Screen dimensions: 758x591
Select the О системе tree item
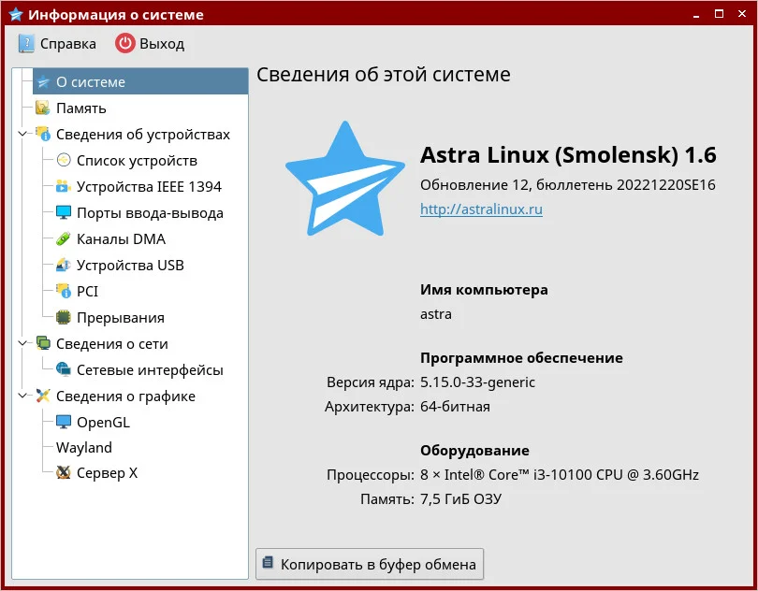click(140, 81)
